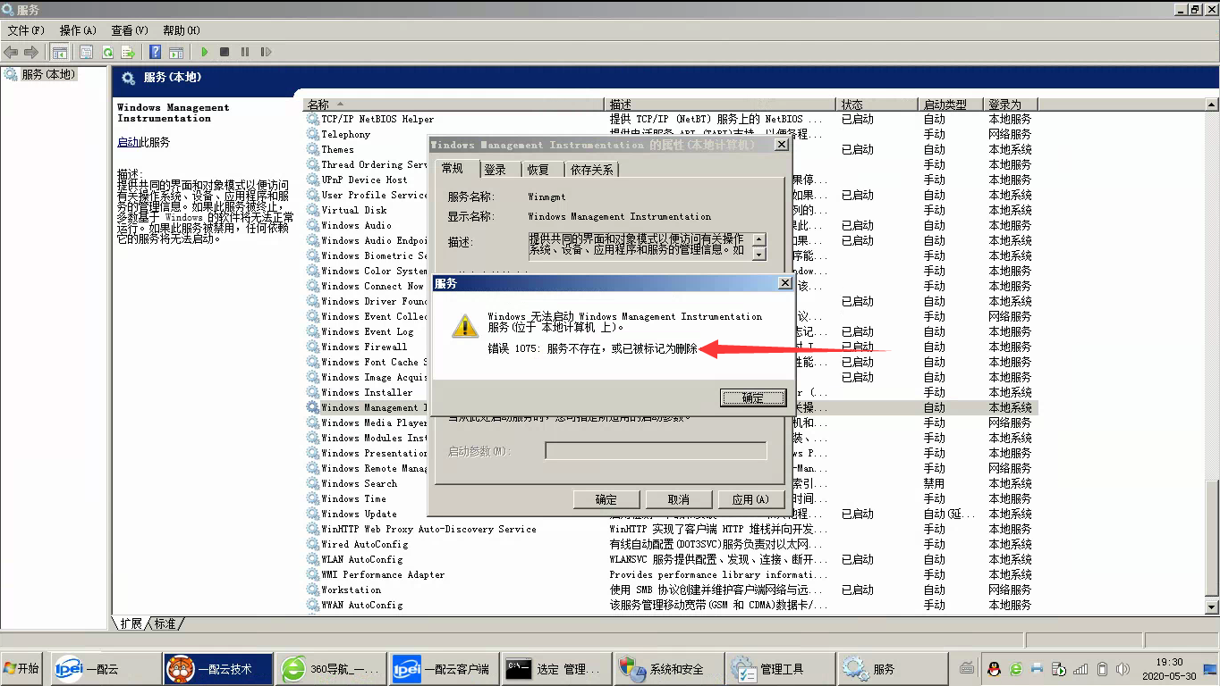The image size is (1220, 686).
Task: Click the 启动参数 input field
Action: click(x=656, y=451)
